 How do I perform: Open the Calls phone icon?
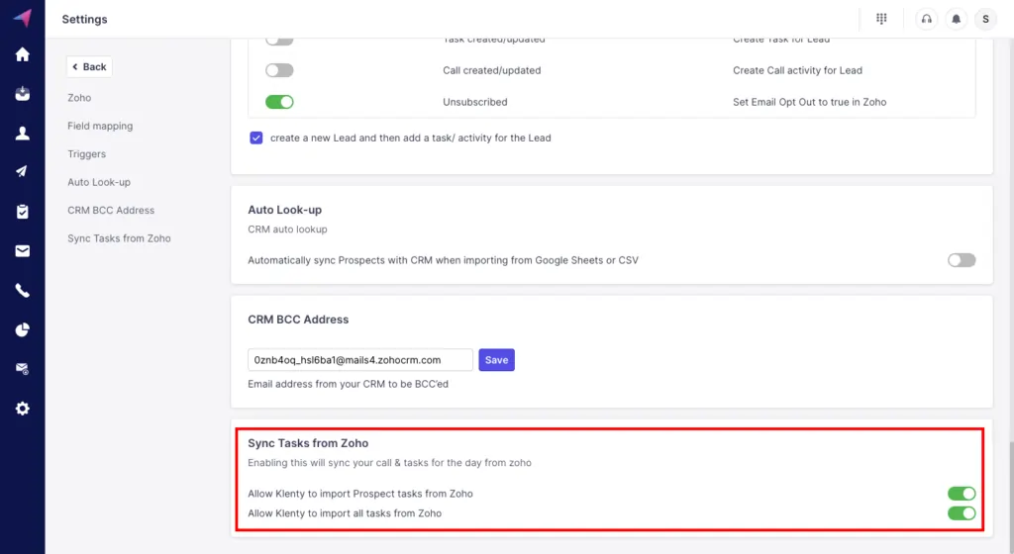coord(23,291)
